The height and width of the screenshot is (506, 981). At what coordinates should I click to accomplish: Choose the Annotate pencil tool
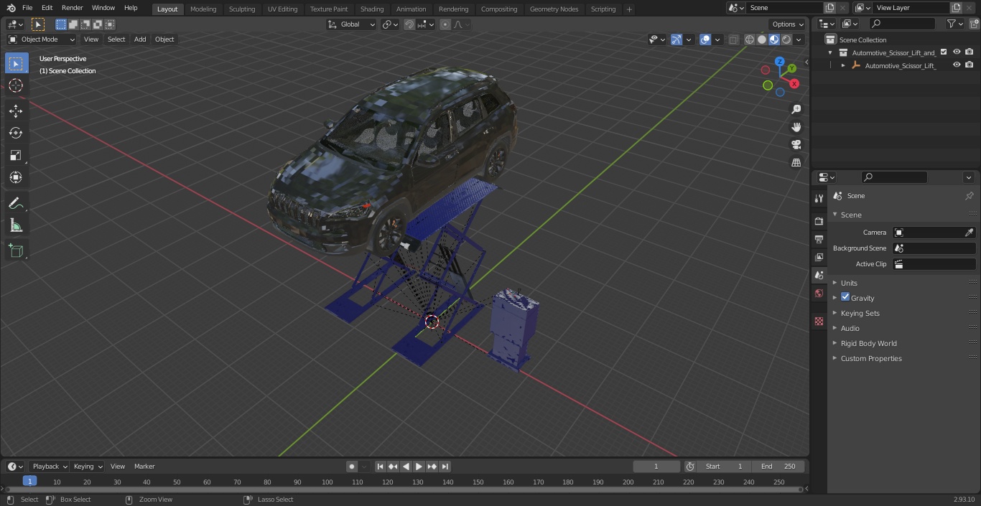16,204
